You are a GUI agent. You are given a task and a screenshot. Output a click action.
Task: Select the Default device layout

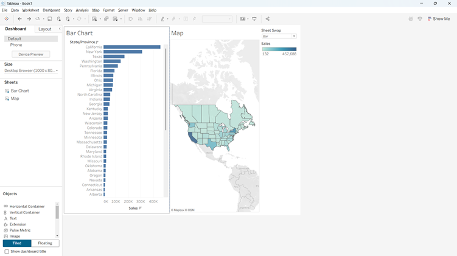click(31, 39)
